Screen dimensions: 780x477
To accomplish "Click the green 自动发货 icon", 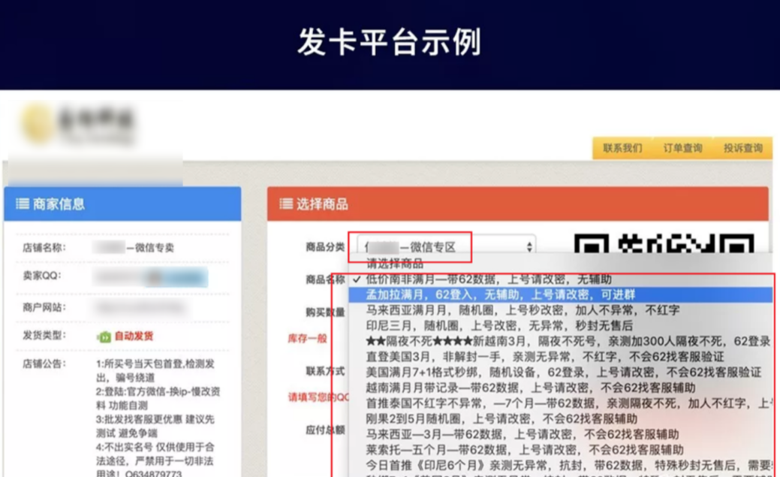I will pos(104,337).
